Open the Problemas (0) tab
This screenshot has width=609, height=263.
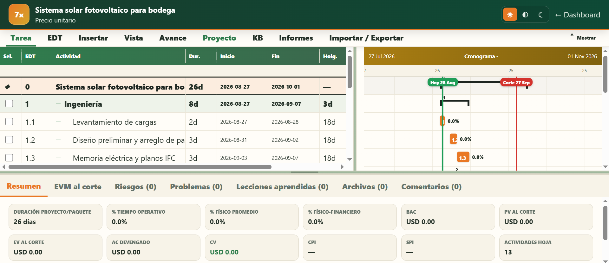(196, 187)
